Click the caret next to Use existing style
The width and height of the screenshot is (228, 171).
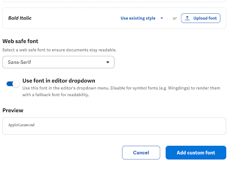point(162,18)
